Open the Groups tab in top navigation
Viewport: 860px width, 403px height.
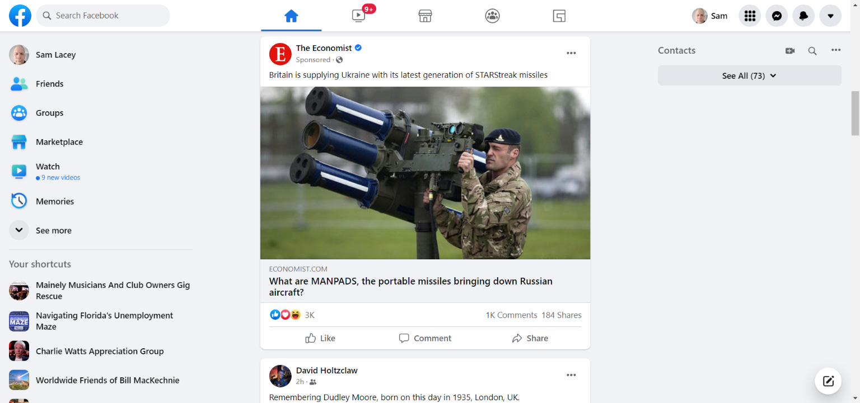coord(492,16)
